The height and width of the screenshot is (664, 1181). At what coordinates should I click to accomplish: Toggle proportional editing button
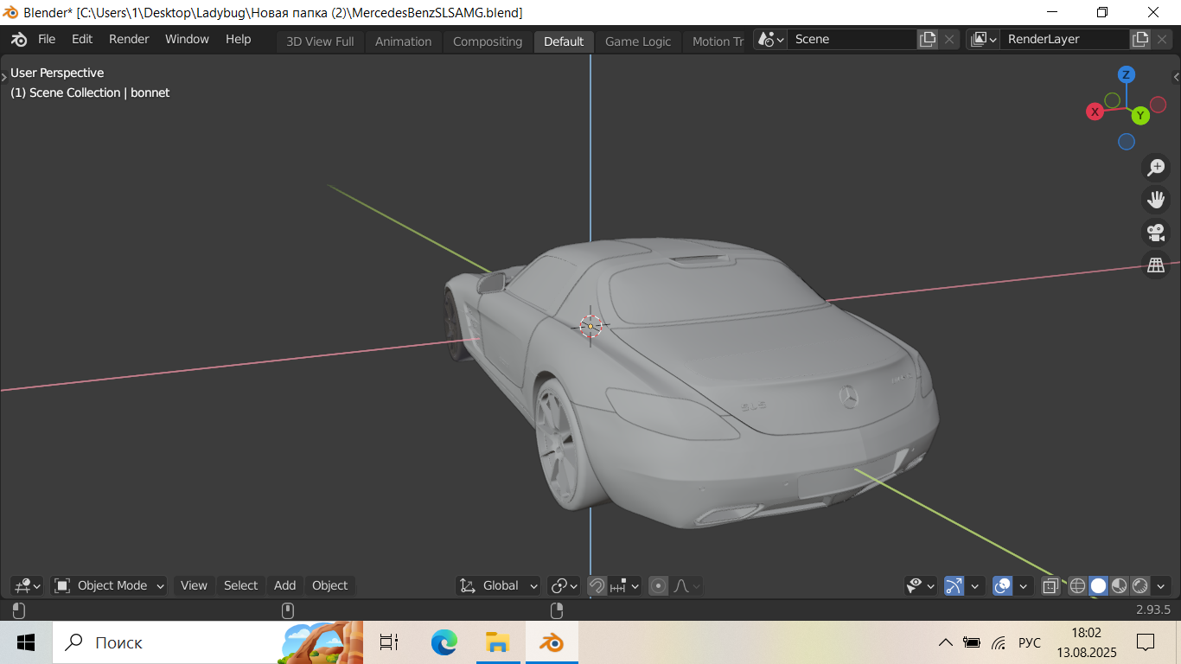coord(659,585)
